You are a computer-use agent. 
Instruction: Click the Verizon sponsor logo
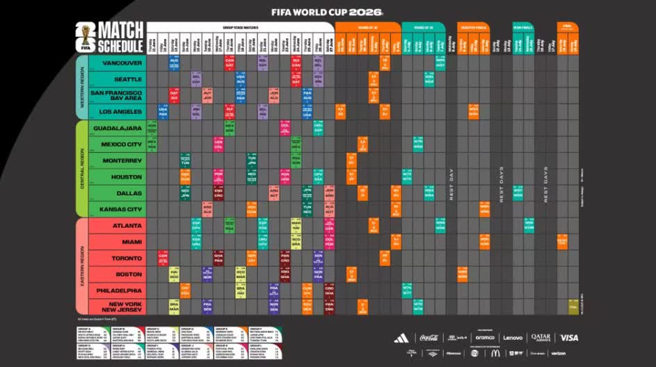pos(559,353)
